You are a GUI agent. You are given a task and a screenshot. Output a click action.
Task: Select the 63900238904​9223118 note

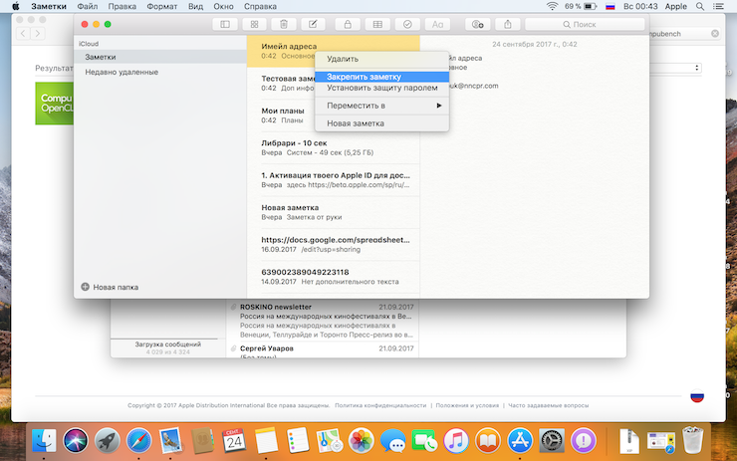[x=334, y=277]
